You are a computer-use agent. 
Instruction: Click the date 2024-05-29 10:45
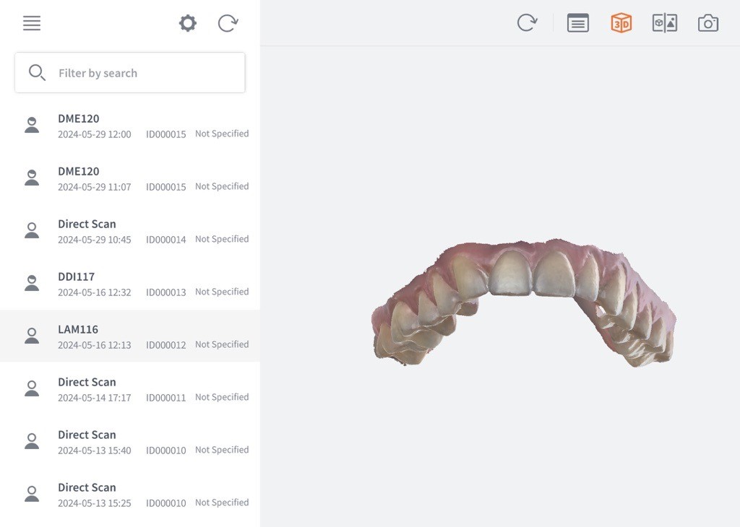click(95, 240)
